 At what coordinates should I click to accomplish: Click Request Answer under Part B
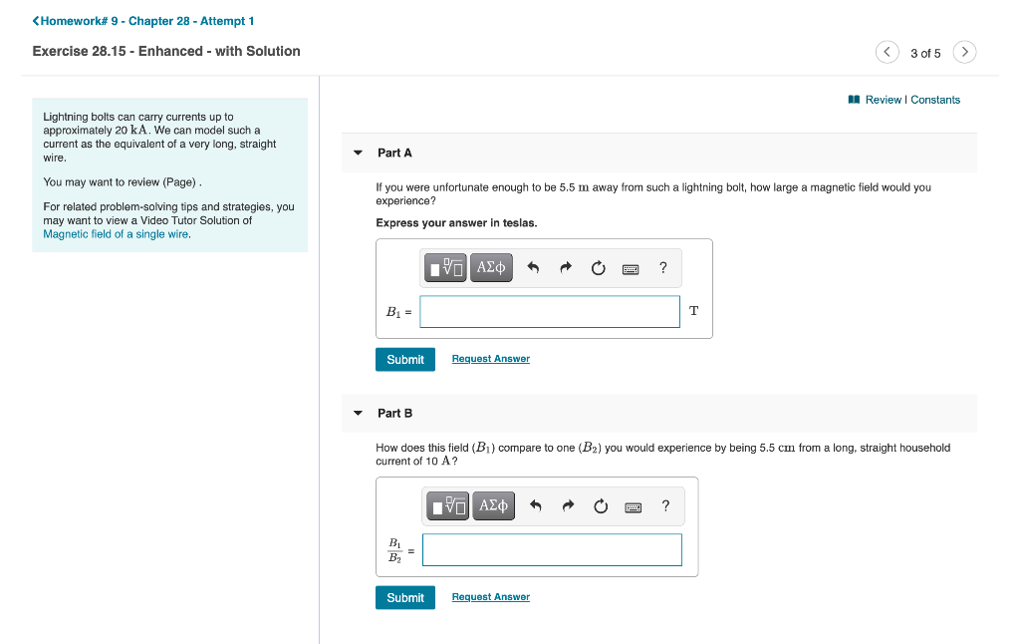tap(490, 596)
